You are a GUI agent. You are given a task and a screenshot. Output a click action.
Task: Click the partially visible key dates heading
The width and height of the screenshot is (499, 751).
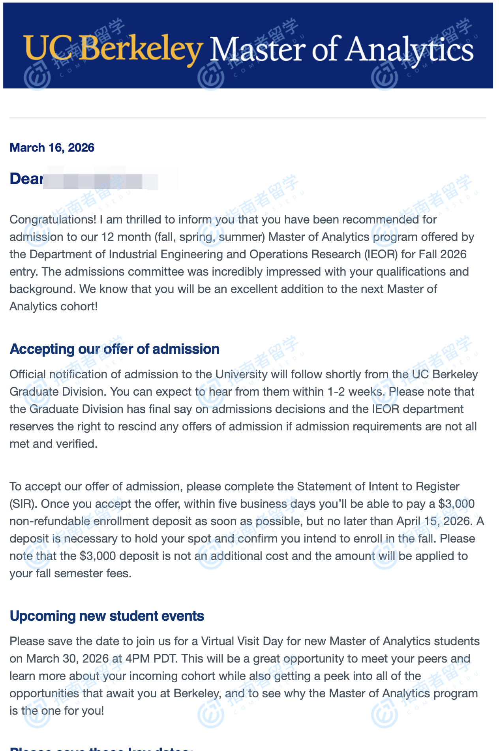click(101, 748)
